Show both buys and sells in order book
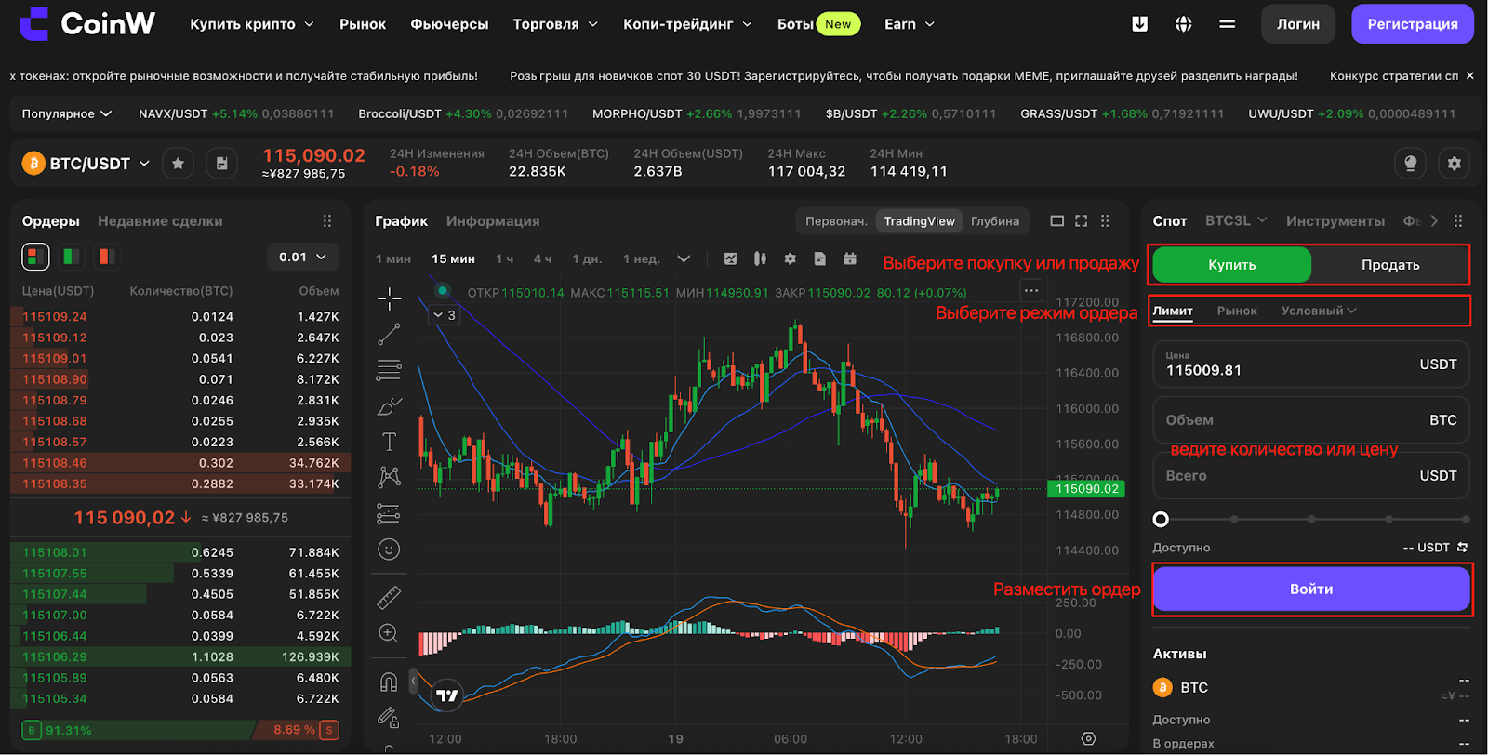Image resolution: width=1488 pixels, height=755 pixels. pos(35,257)
